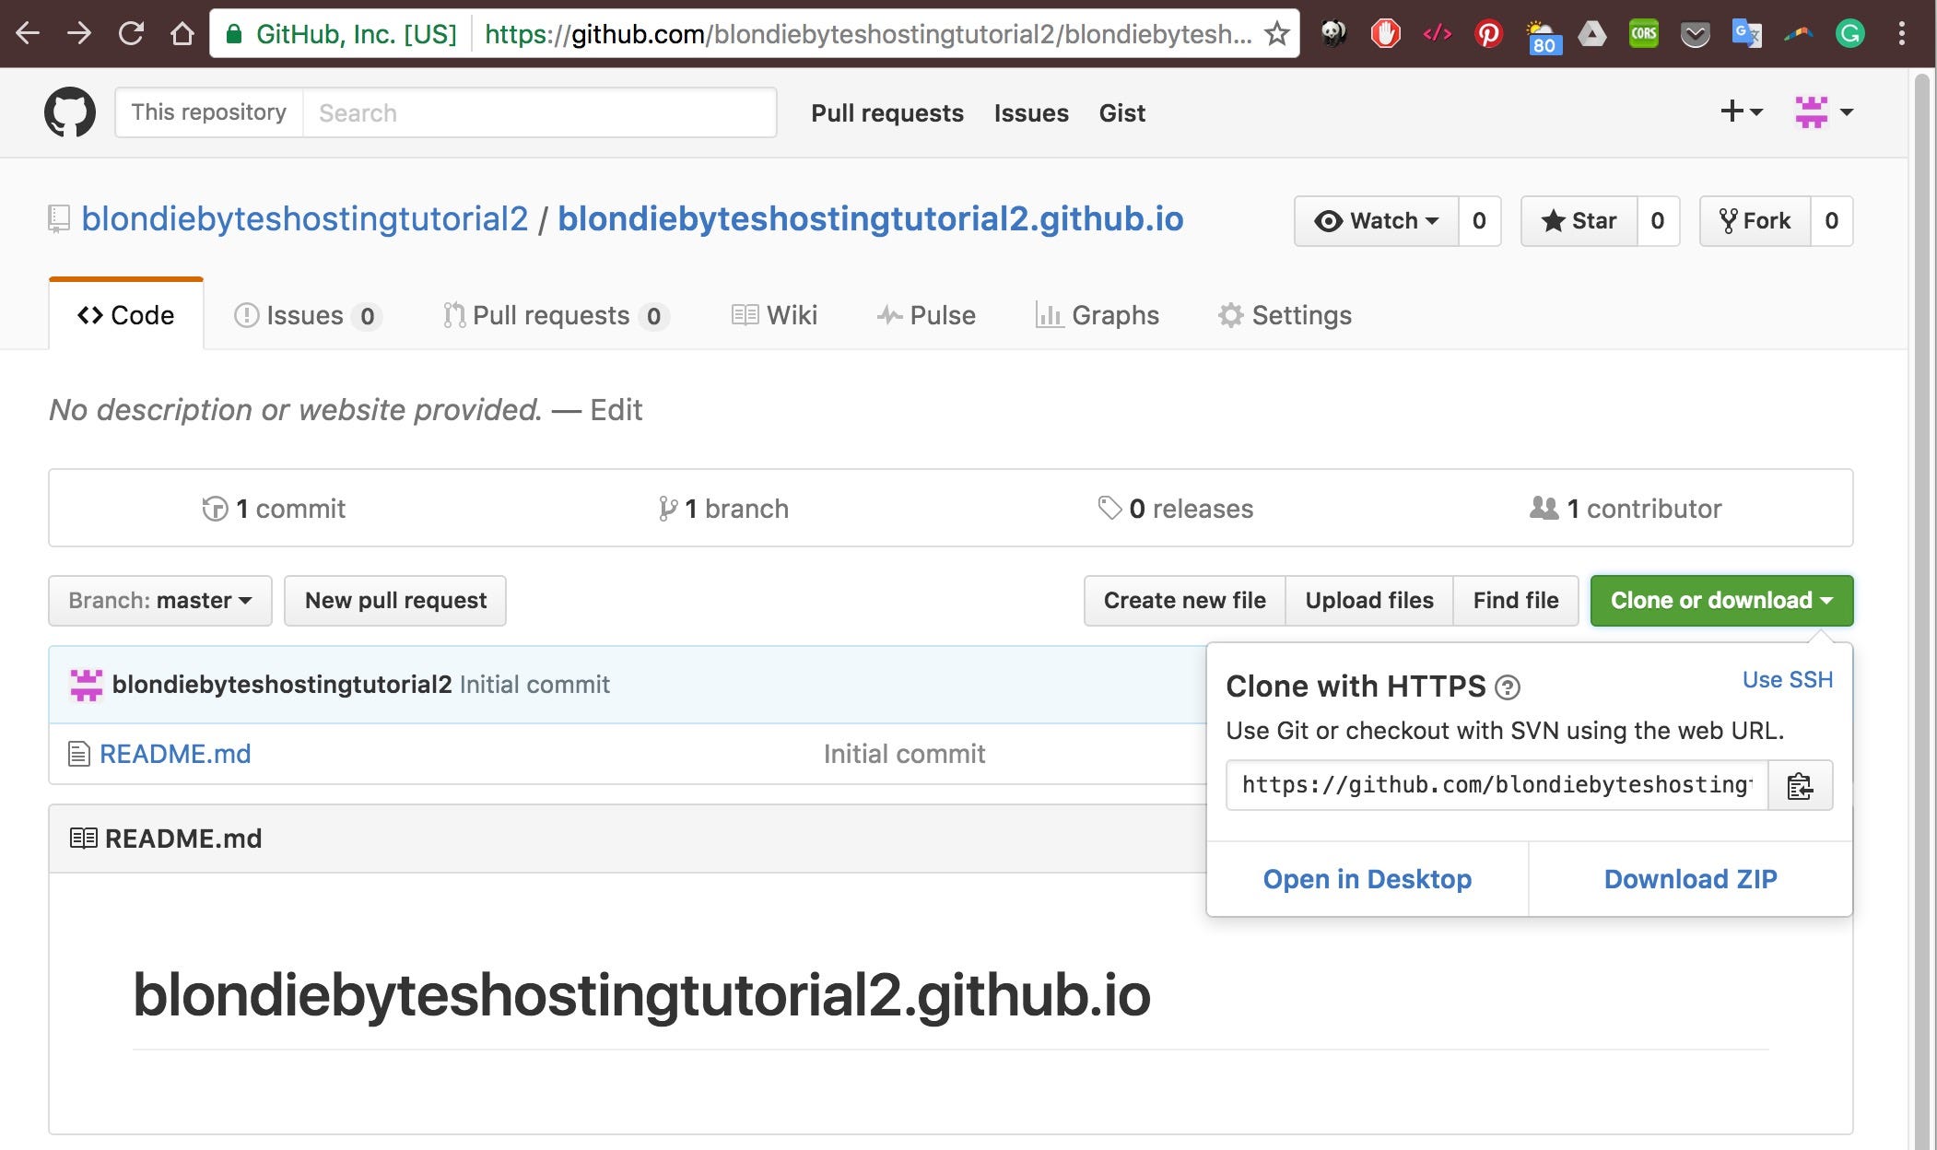The width and height of the screenshot is (1937, 1150).
Task: Open the README.md file link
Action: pyautogui.click(x=175, y=753)
